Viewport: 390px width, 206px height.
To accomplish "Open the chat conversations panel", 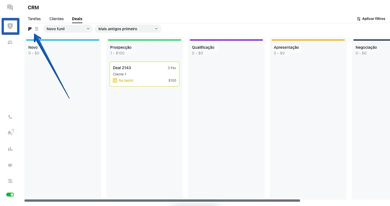I will click(x=10, y=7).
